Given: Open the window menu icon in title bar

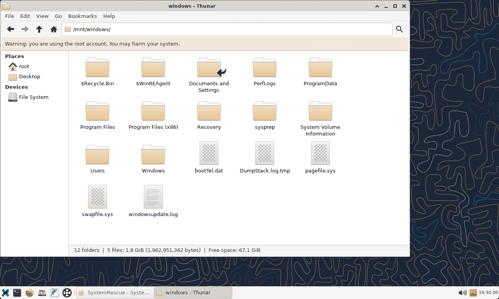Looking at the screenshot, I should pos(6,6).
